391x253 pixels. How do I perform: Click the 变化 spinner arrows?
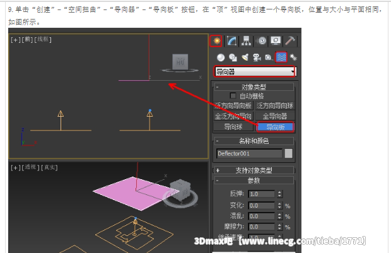(279, 205)
